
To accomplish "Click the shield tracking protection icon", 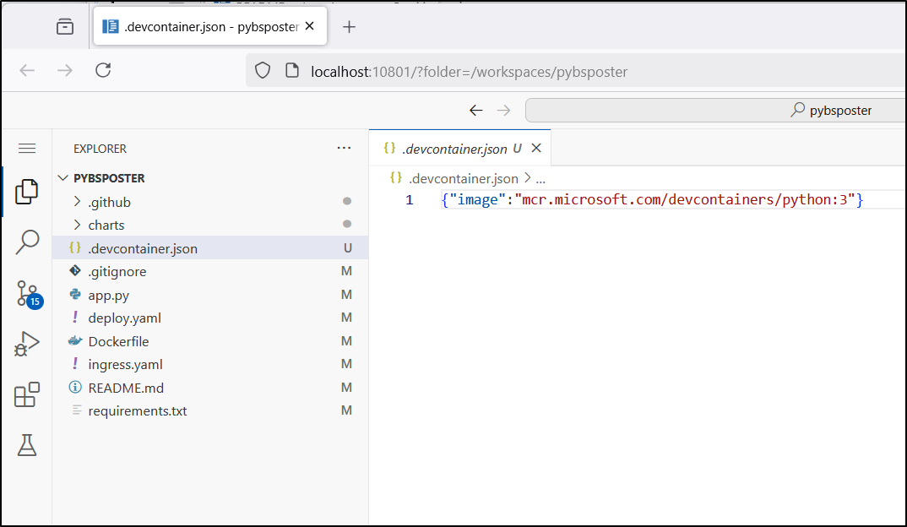I will [263, 71].
